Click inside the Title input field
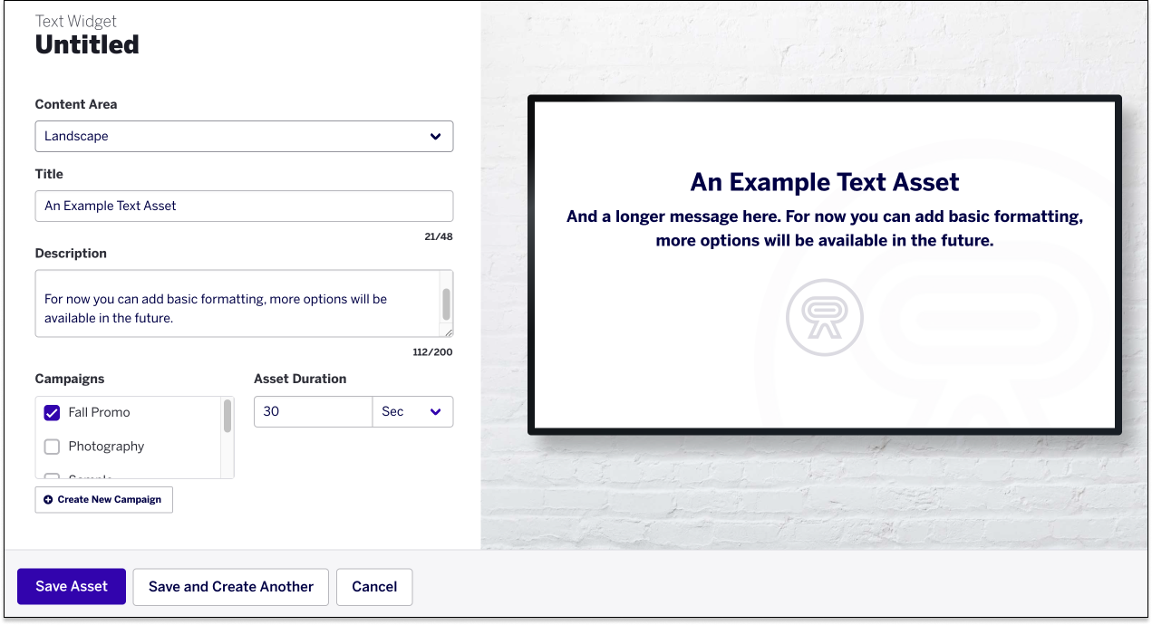This screenshot has width=1152, height=625. (244, 206)
